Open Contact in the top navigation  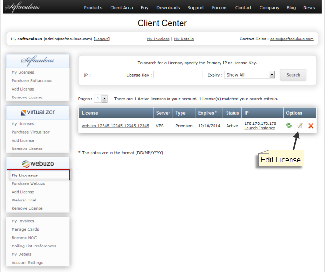coord(243,8)
